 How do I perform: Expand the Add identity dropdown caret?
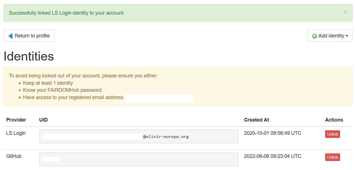click(347, 36)
